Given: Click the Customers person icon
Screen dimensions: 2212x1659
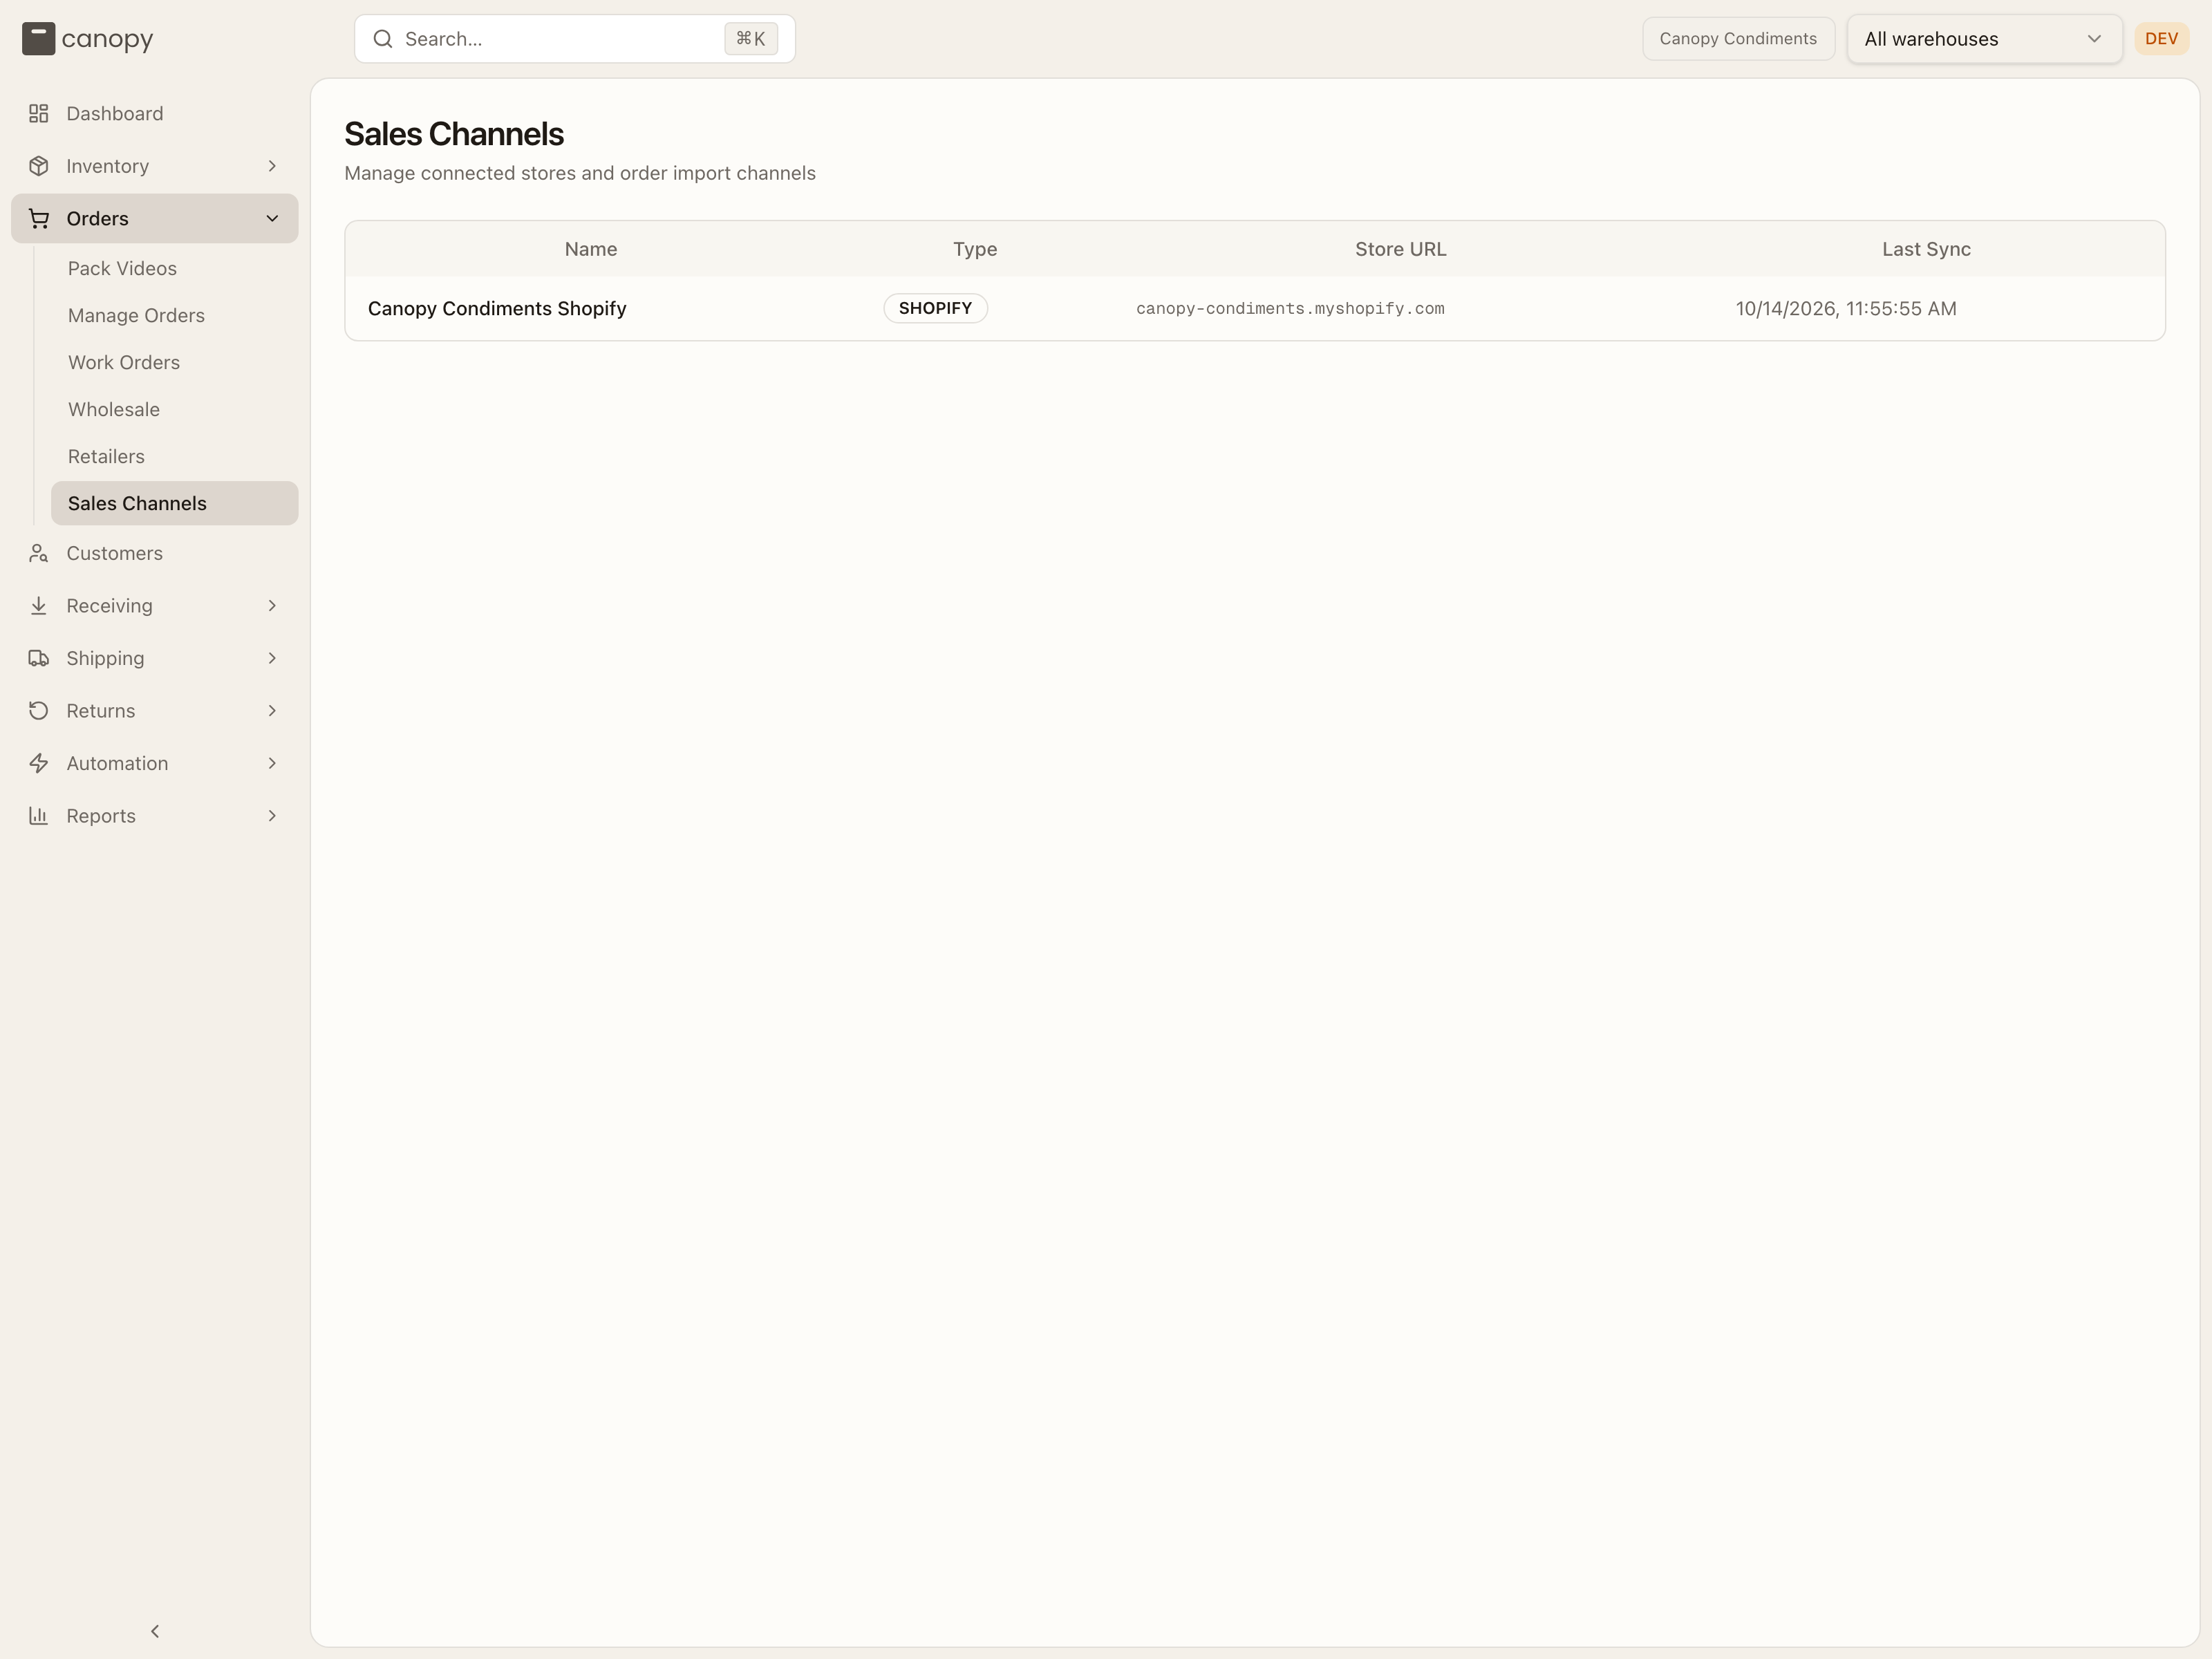Looking at the screenshot, I should [39, 554].
